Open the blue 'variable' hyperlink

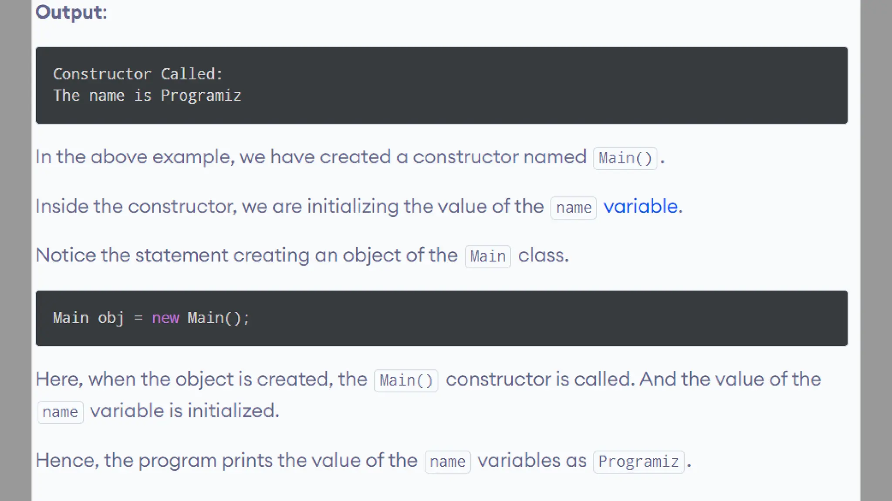641,206
